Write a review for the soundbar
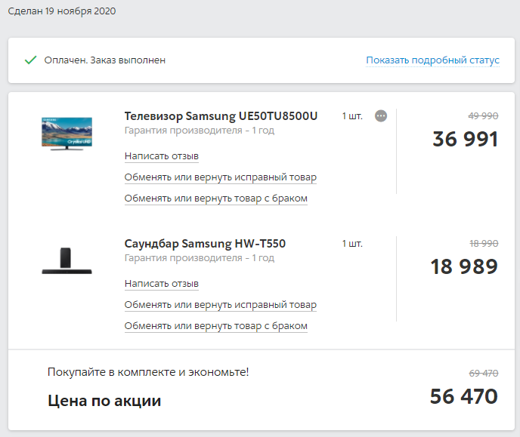This screenshot has width=520, height=437. pyautogui.click(x=161, y=284)
